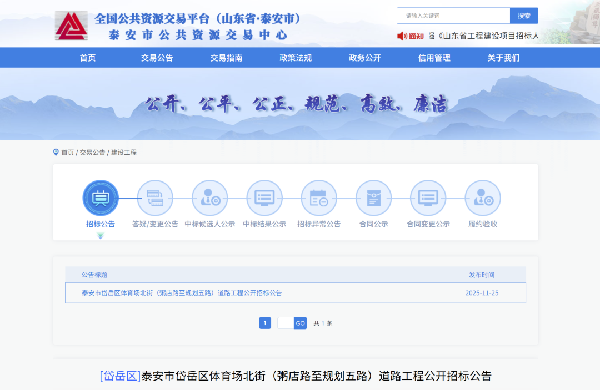The height and width of the screenshot is (390, 600).
Task: Click the 招标公告 step icon
Action: 101,198
